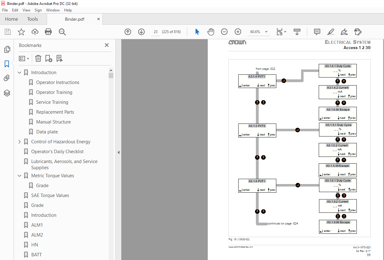The image size is (384, 260).
Task: Open the find text magnifier tool
Action: [x=62, y=32]
